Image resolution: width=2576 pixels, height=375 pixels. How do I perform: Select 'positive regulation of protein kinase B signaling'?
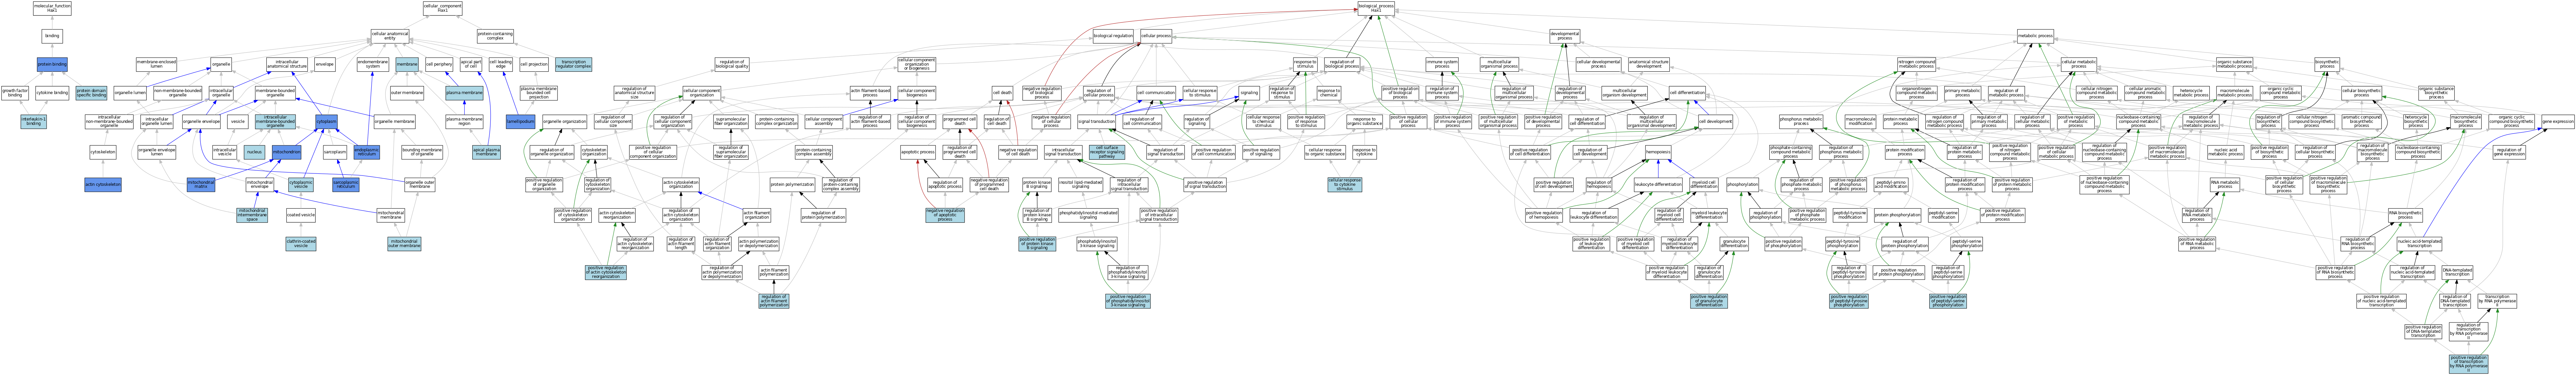[x=1037, y=243]
